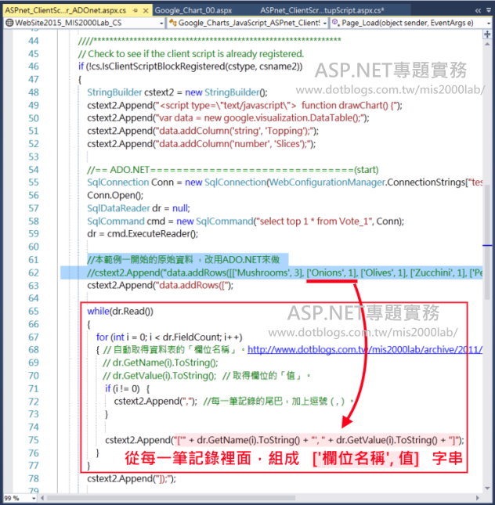Click the vertical scrollbar down arrow
The image size is (495, 505).
pos(487,488)
